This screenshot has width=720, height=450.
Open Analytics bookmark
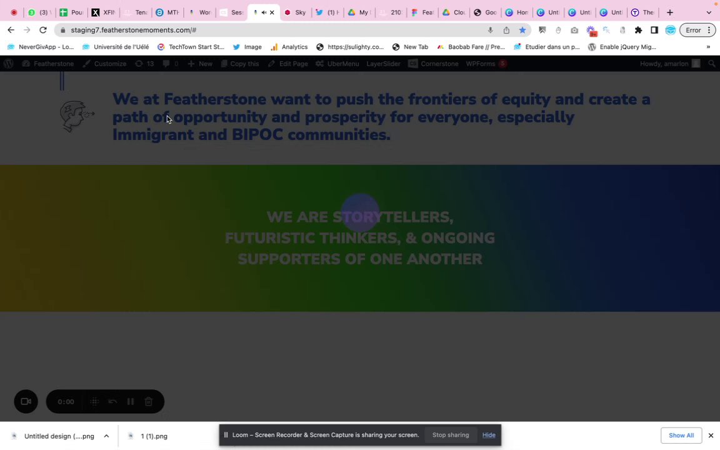(289, 47)
